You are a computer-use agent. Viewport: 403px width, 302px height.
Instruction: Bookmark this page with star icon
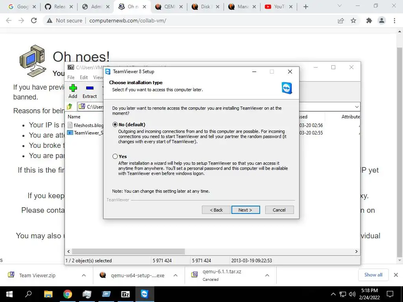pos(353,20)
